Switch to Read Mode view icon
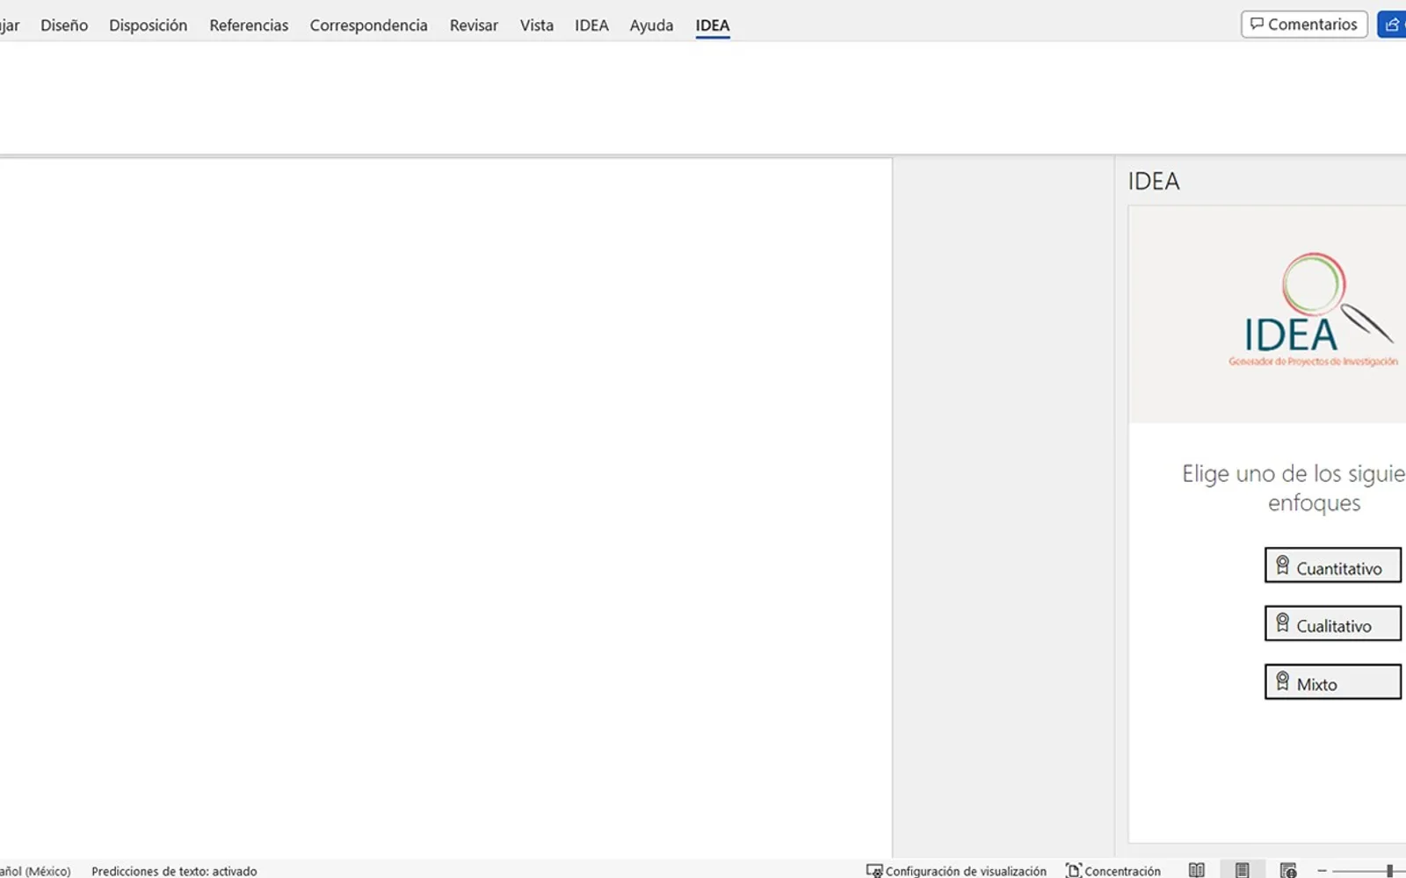 click(x=1196, y=870)
